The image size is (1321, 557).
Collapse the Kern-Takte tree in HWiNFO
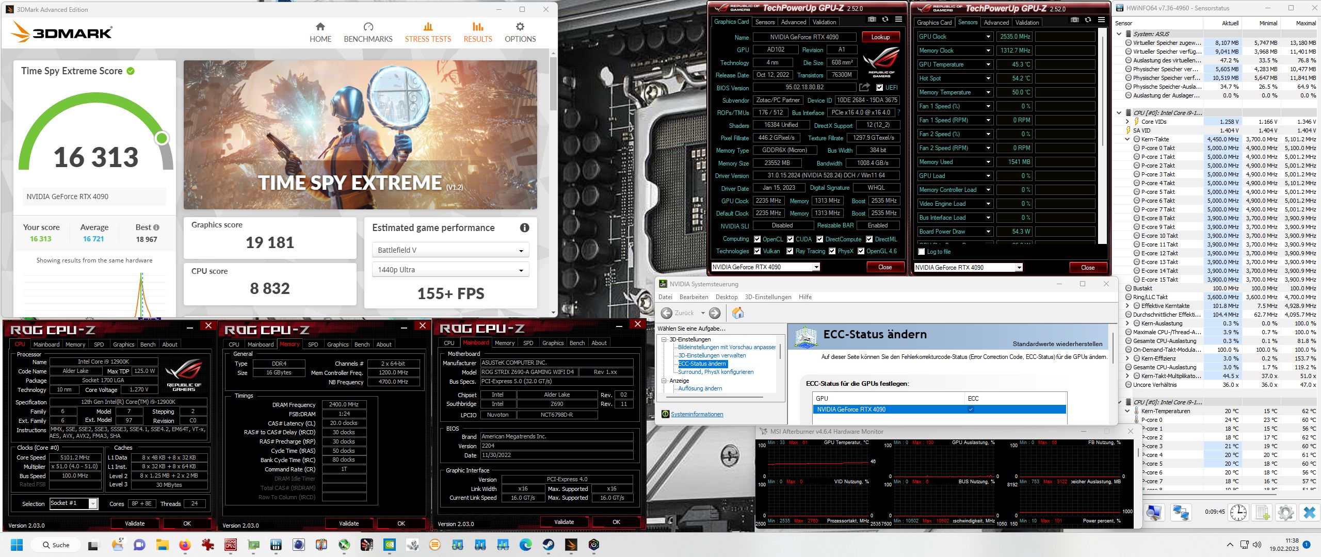[1127, 139]
